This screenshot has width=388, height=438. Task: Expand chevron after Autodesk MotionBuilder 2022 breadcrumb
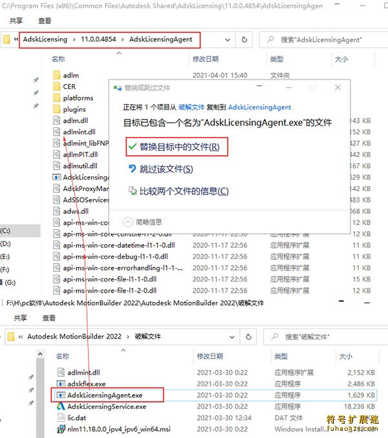pyautogui.click(x=128, y=337)
